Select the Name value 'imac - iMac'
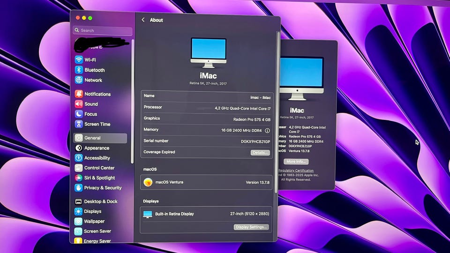This screenshot has width=450, height=253. click(261, 97)
